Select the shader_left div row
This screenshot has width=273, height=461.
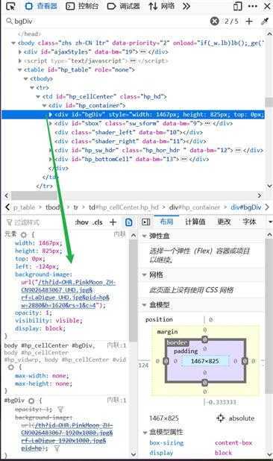point(128,132)
